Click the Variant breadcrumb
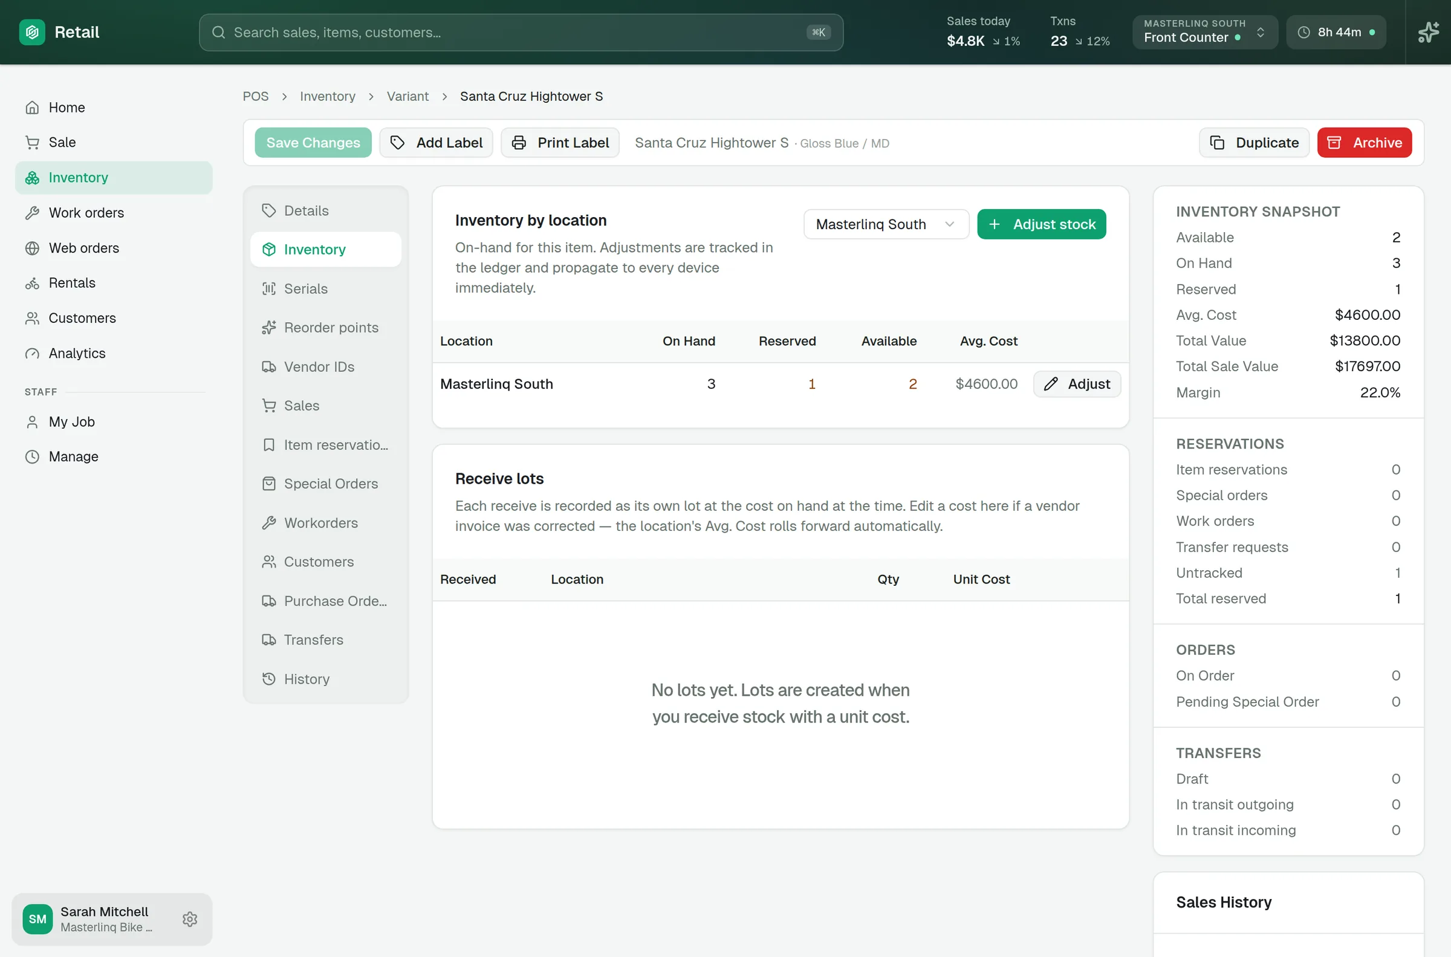This screenshot has width=1451, height=957. coord(407,97)
